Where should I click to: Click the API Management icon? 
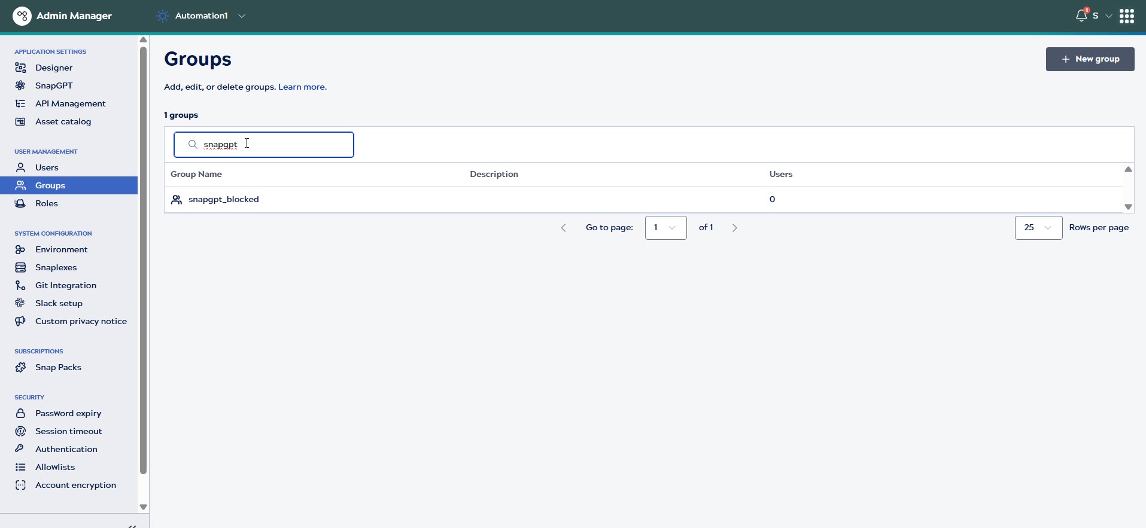20,103
